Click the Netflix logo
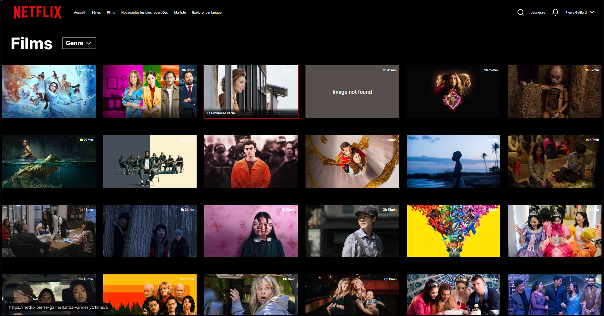604x316 pixels. pyautogui.click(x=37, y=12)
